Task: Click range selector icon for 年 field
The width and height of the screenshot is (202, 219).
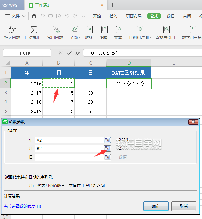Action: coord(107,140)
